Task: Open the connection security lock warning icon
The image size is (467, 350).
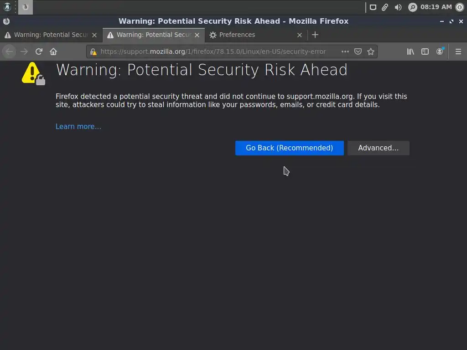Action: tap(93, 52)
